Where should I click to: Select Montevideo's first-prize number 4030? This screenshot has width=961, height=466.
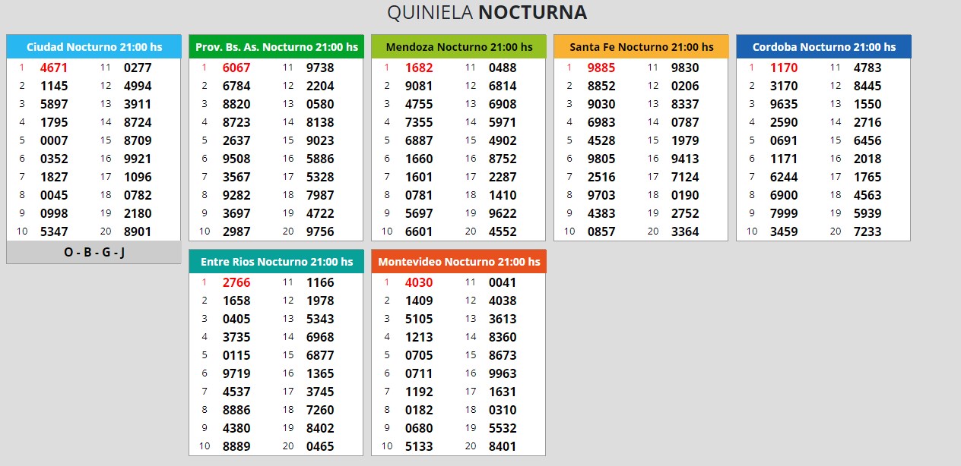(419, 282)
